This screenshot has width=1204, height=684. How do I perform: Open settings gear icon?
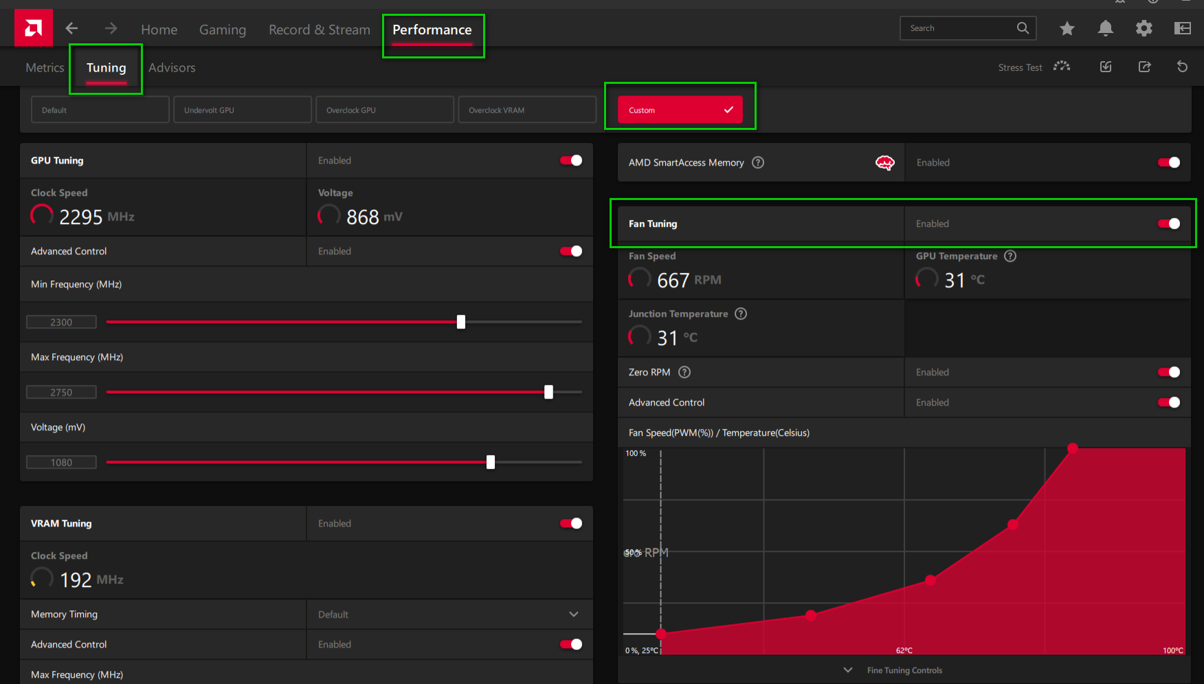point(1144,28)
